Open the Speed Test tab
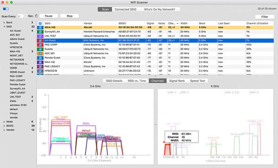The image size is (278, 168). (197, 81)
